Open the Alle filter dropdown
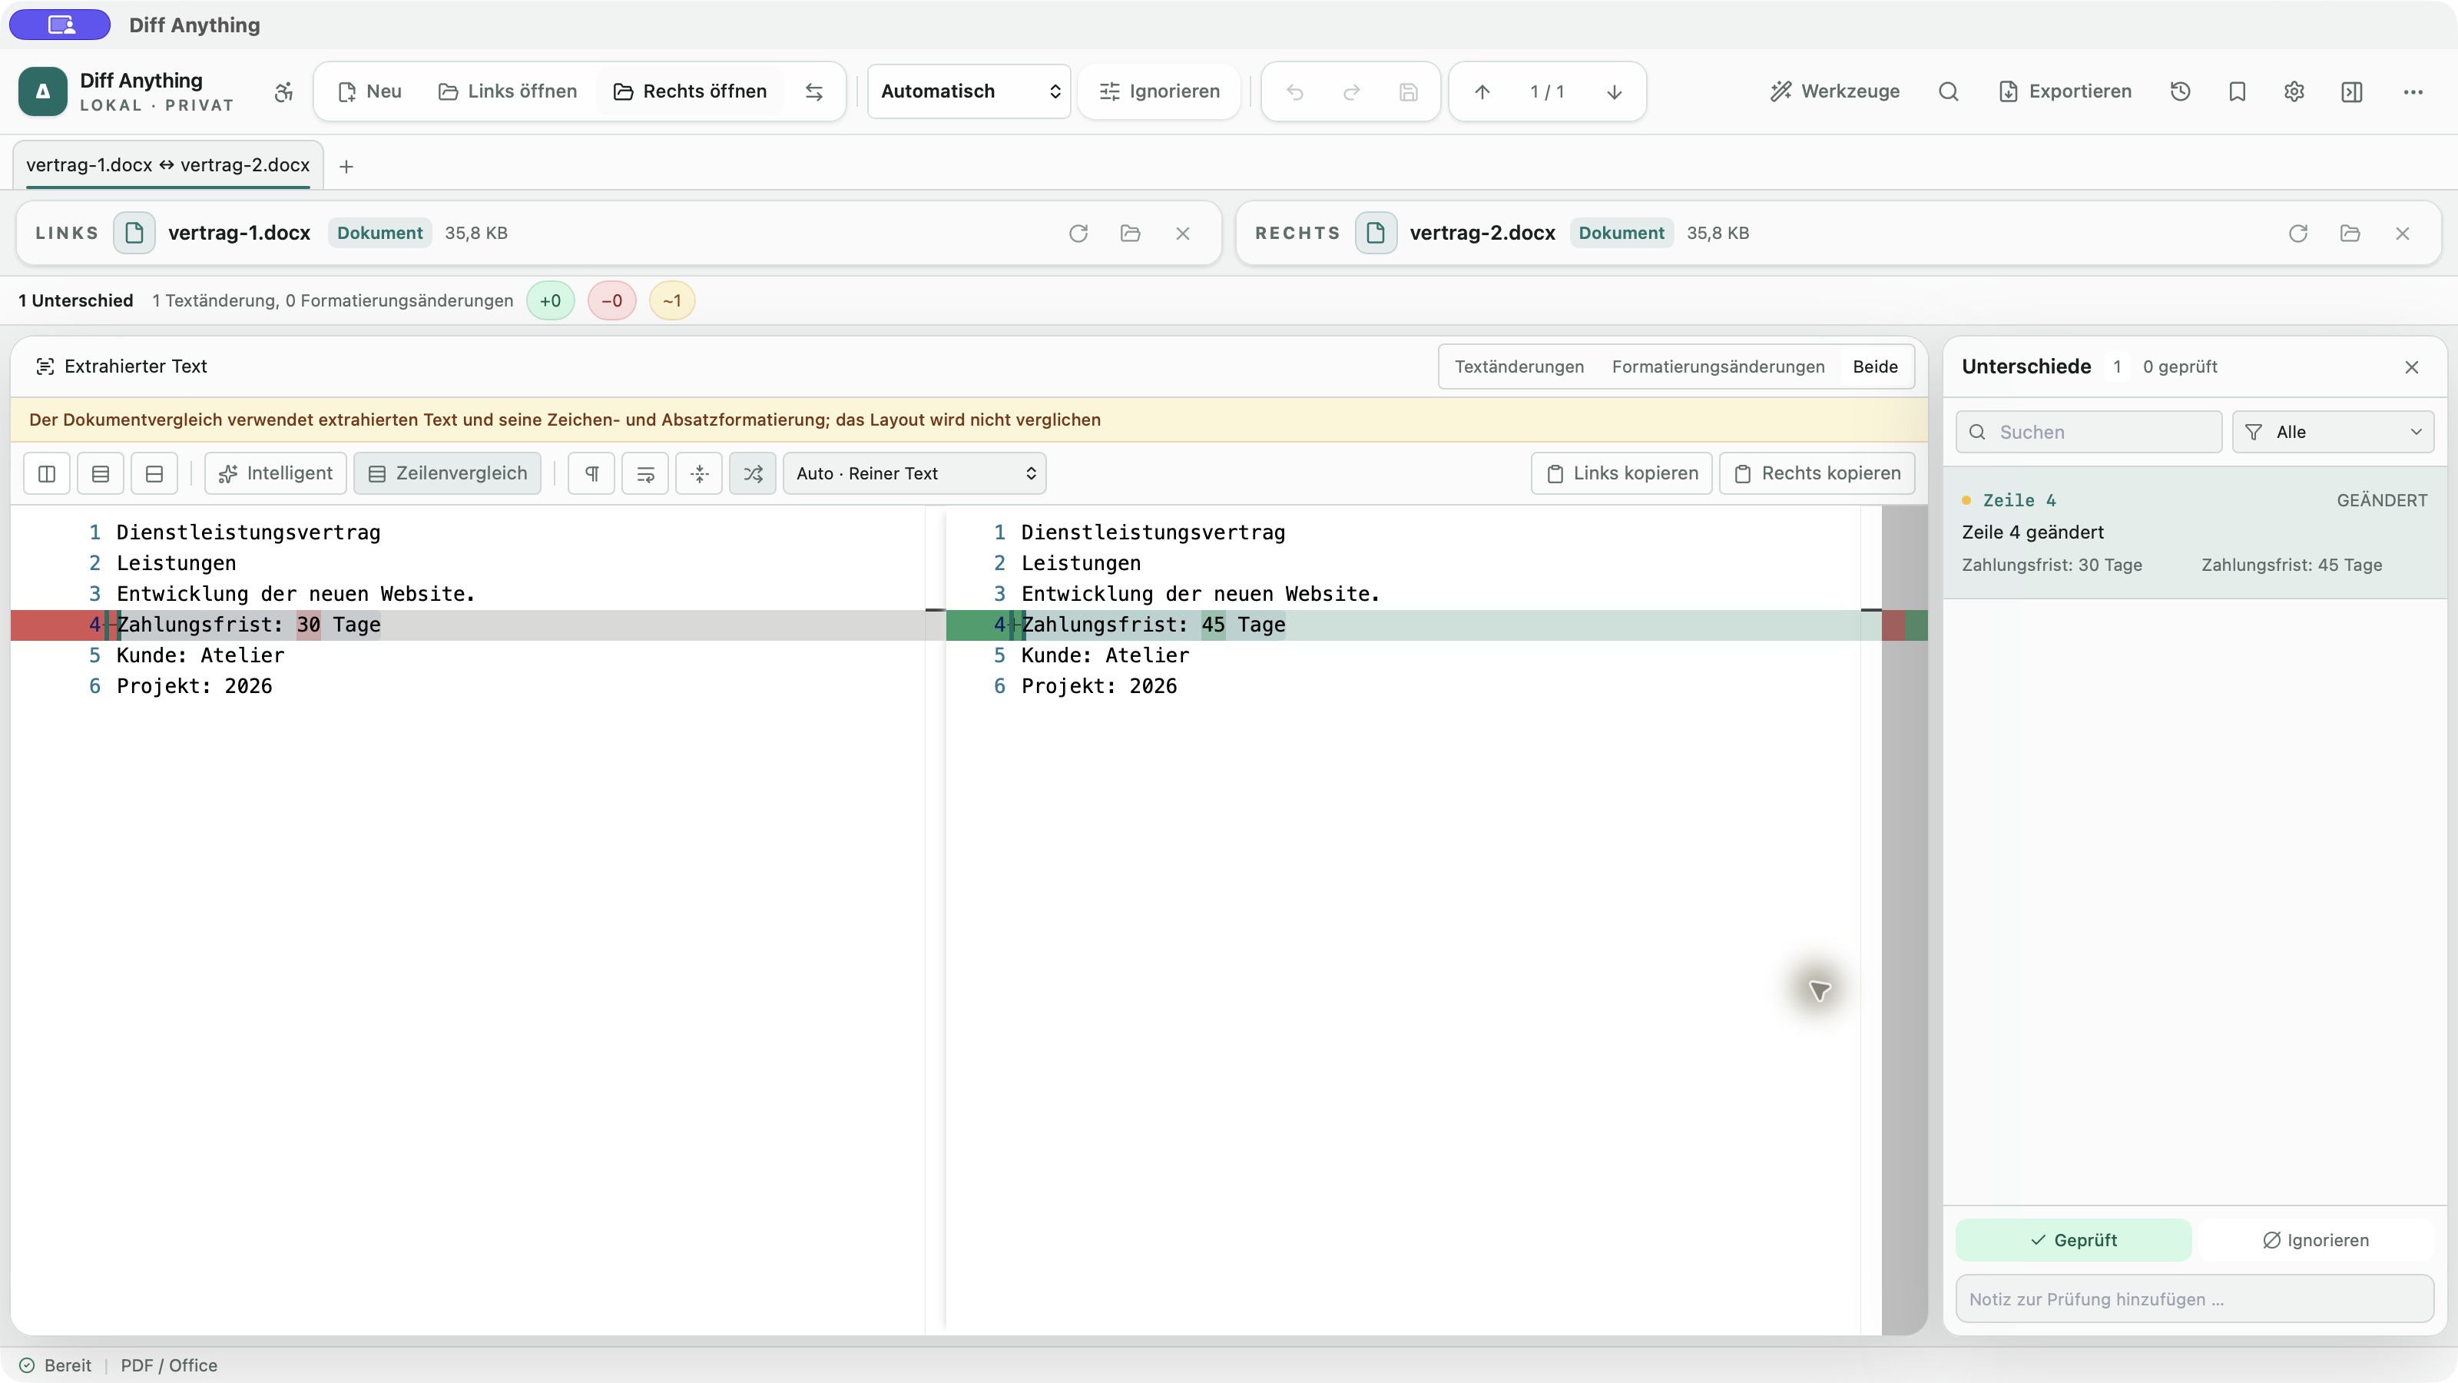The height and width of the screenshot is (1383, 2458). click(2333, 433)
